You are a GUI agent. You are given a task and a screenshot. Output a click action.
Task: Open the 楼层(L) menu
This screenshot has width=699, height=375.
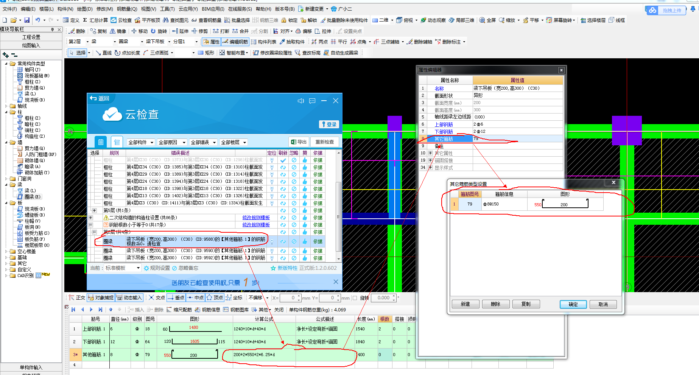pos(46,9)
